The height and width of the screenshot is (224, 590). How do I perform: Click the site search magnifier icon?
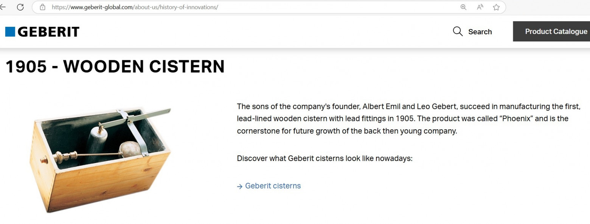click(x=458, y=31)
